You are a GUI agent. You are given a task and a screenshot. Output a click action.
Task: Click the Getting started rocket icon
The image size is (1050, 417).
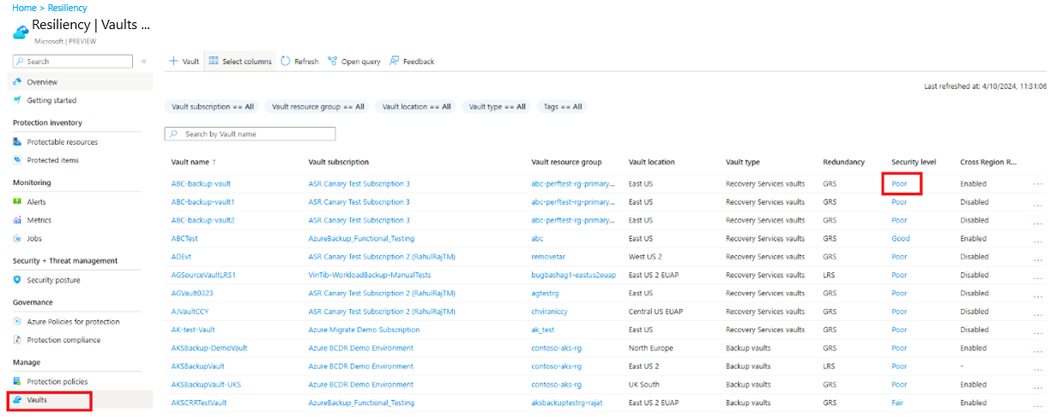pos(17,100)
